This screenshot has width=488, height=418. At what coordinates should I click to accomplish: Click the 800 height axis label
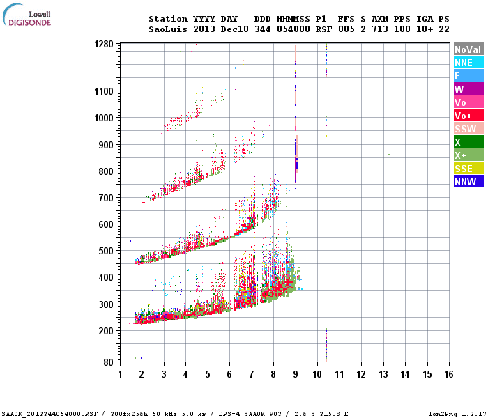point(106,171)
